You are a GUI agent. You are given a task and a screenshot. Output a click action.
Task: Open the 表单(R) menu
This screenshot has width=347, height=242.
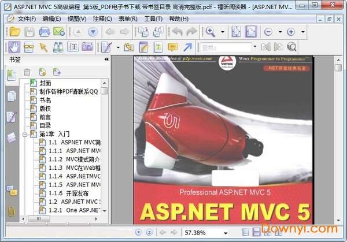(x=128, y=19)
